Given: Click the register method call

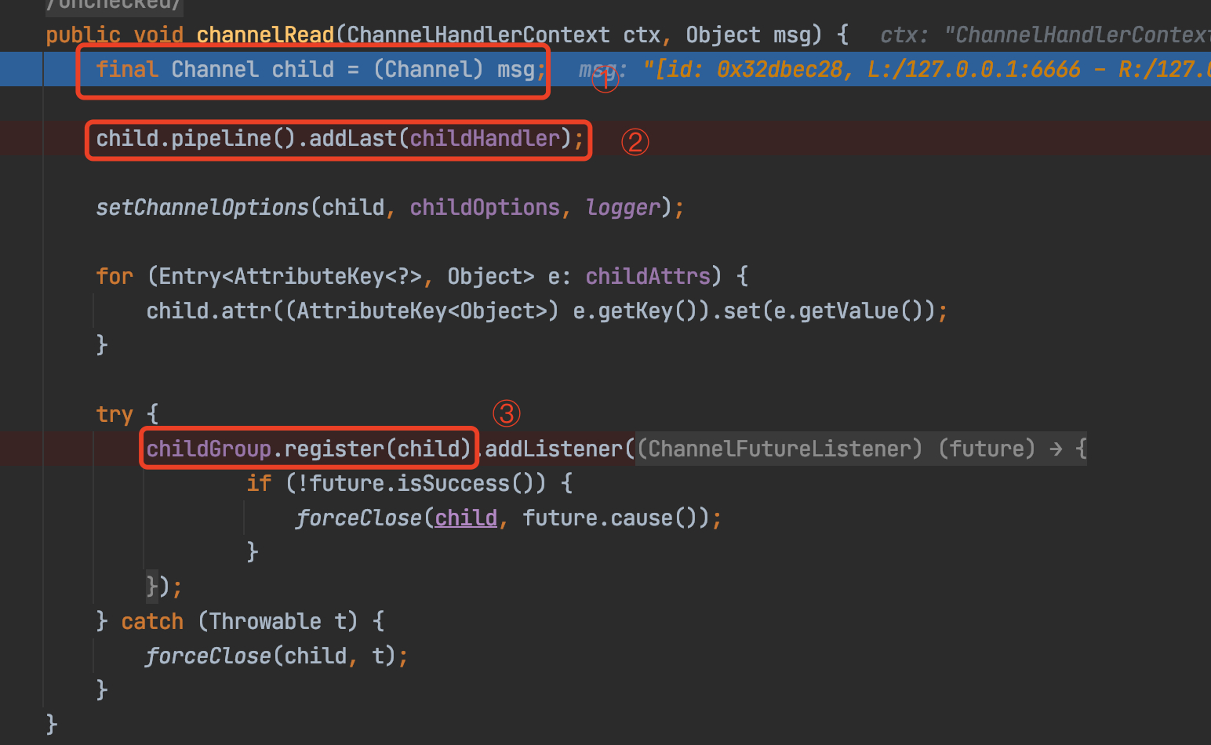Looking at the screenshot, I should coord(334,449).
